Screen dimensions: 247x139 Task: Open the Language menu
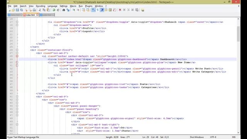click(x=52, y=6)
